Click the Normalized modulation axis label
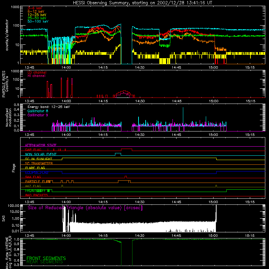This screenshot has width=269, height=269. (8, 117)
